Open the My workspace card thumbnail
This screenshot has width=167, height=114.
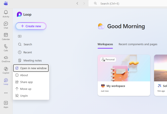(x=124, y=68)
